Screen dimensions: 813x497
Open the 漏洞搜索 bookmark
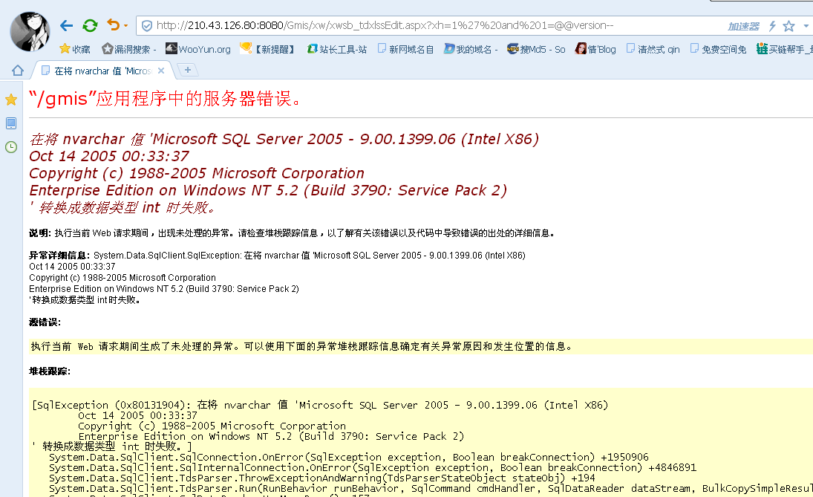[129, 49]
